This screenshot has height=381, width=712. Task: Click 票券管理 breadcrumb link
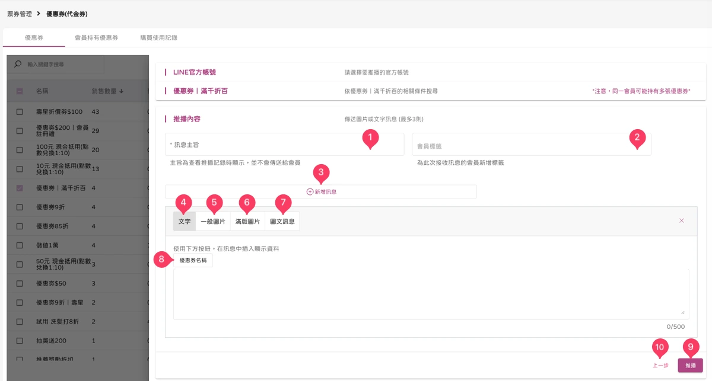pyautogui.click(x=20, y=14)
